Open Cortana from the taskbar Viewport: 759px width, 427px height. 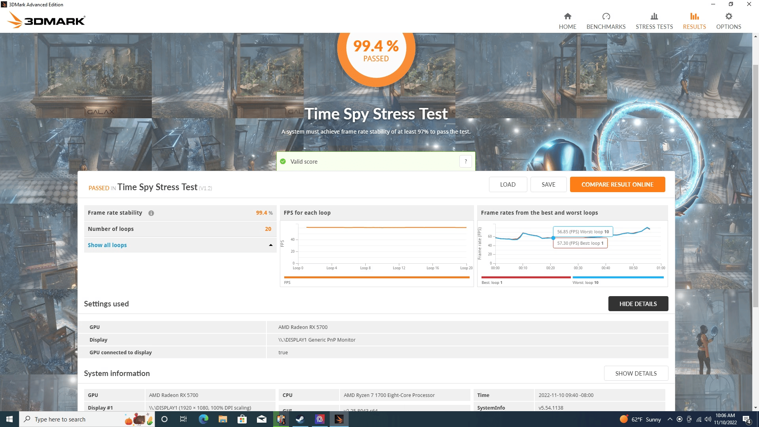(164, 419)
